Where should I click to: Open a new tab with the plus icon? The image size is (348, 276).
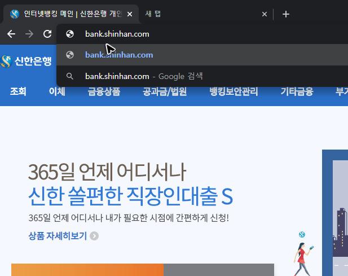pos(286,14)
